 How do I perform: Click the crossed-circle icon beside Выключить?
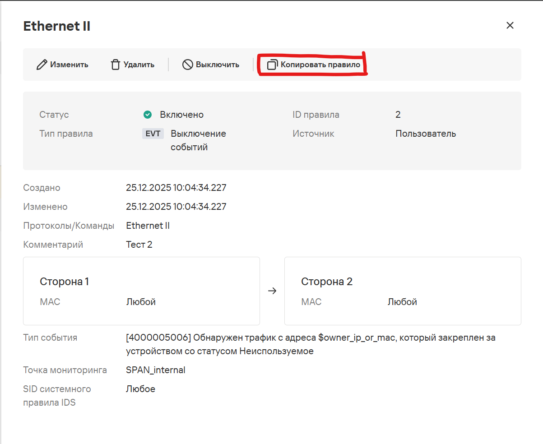click(187, 65)
